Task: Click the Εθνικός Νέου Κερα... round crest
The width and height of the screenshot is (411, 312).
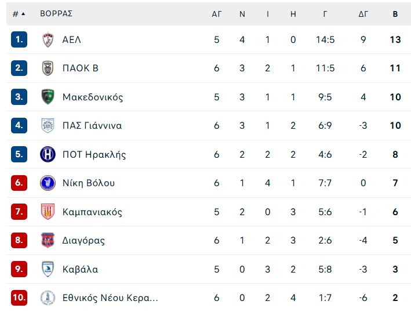Action: coord(48,298)
